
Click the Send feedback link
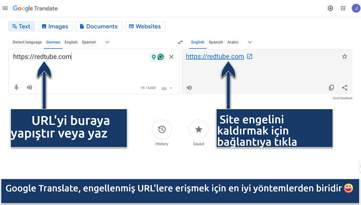pyautogui.click(x=342, y=98)
